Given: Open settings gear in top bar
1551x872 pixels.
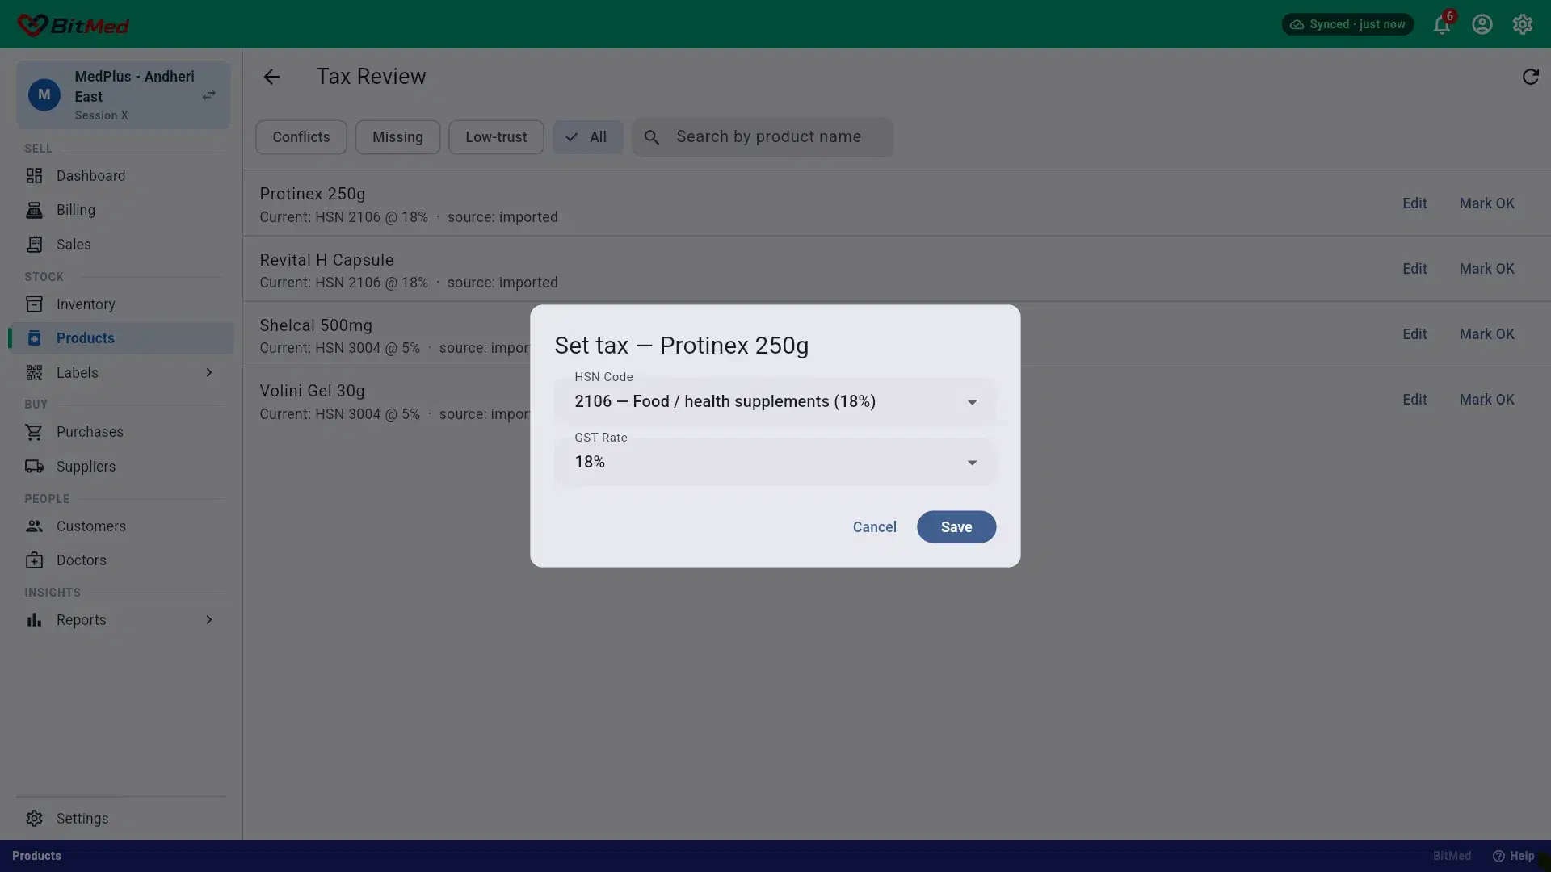Looking at the screenshot, I should (1523, 24).
